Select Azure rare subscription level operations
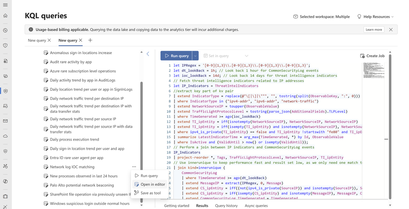The width and height of the screenshot is (409, 209). point(83,71)
